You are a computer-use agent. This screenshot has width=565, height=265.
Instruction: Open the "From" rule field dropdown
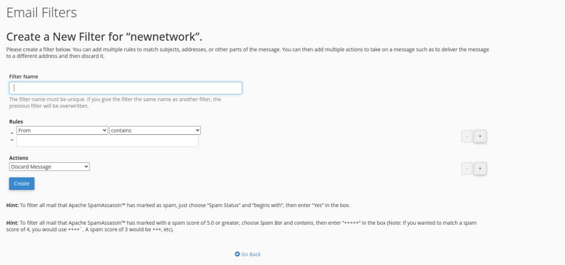pos(62,130)
